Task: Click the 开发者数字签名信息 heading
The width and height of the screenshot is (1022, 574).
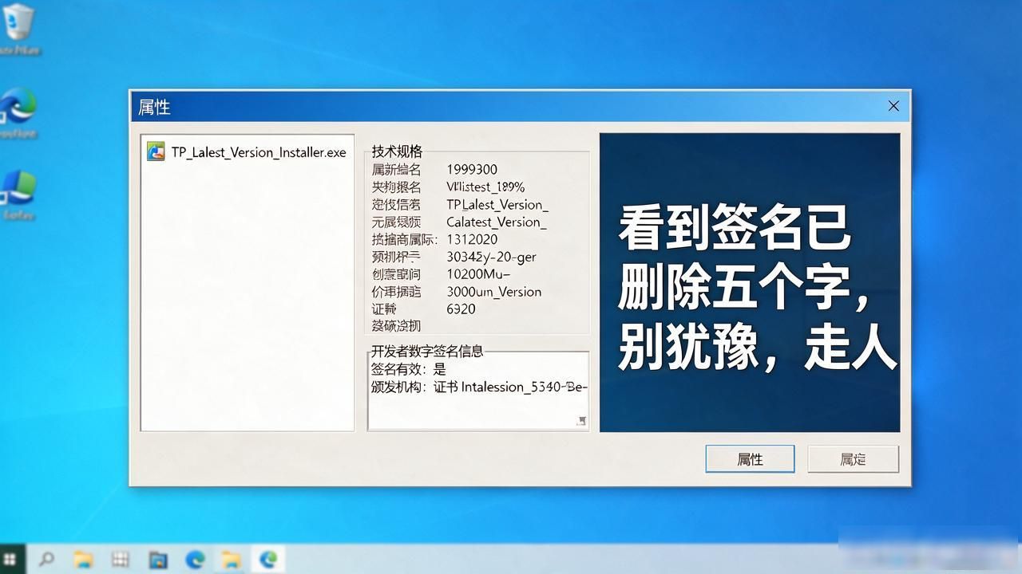Action: coord(427,351)
